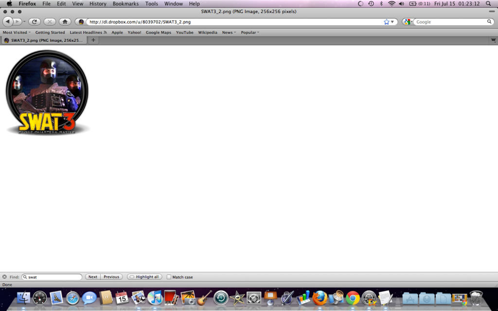Open the search engine selector dropdown
This screenshot has height=311, width=498.
409,21
